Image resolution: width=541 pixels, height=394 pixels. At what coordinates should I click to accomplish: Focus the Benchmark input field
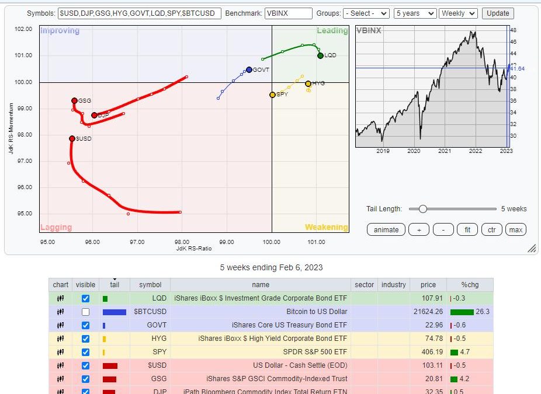pyautogui.click(x=289, y=13)
